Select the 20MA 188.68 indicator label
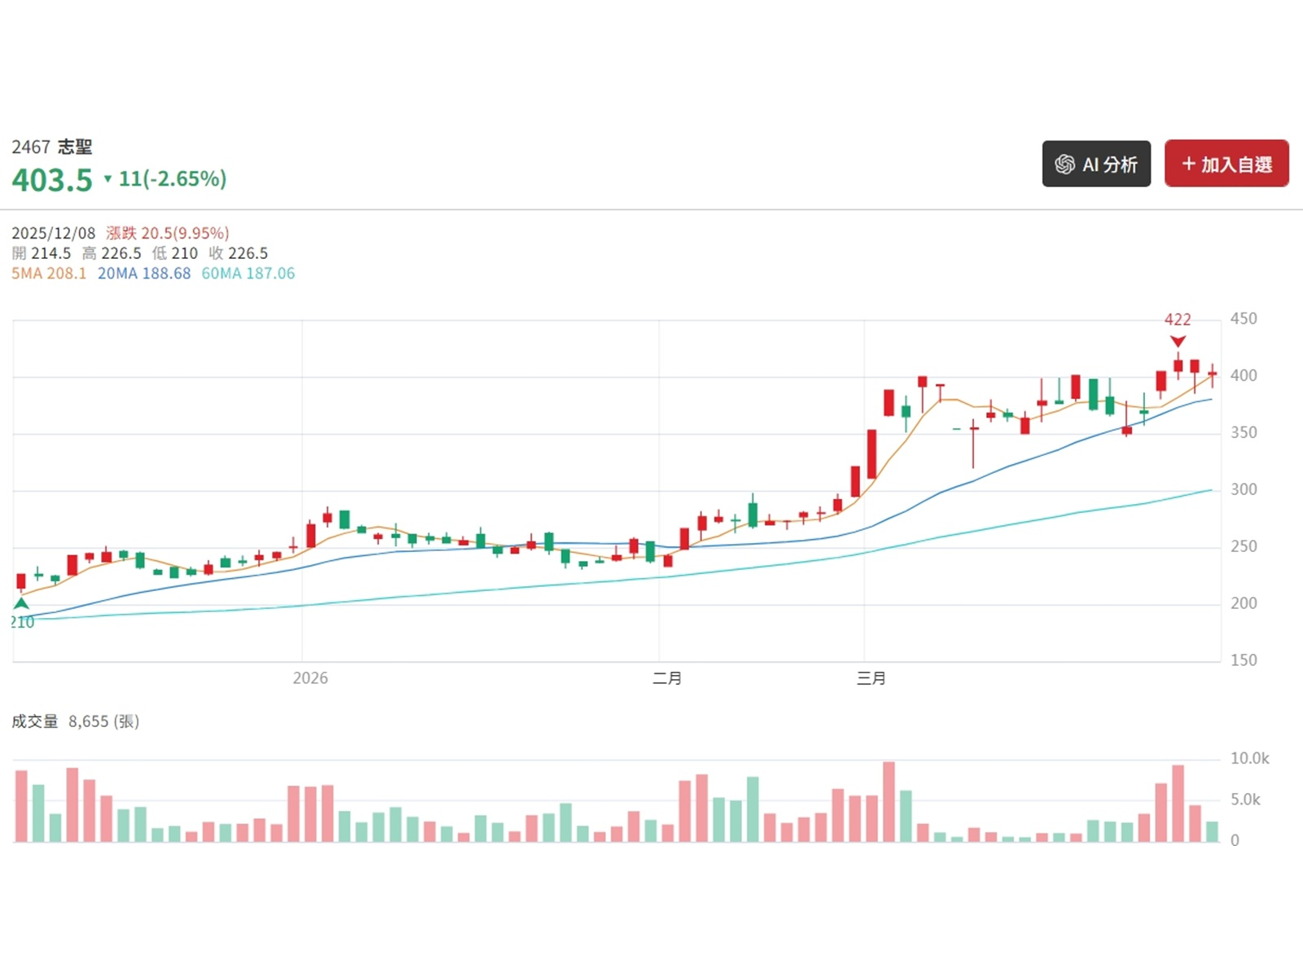 (144, 274)
